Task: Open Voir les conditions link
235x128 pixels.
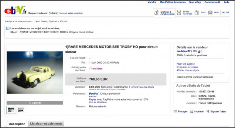Action: pos(98,102)
